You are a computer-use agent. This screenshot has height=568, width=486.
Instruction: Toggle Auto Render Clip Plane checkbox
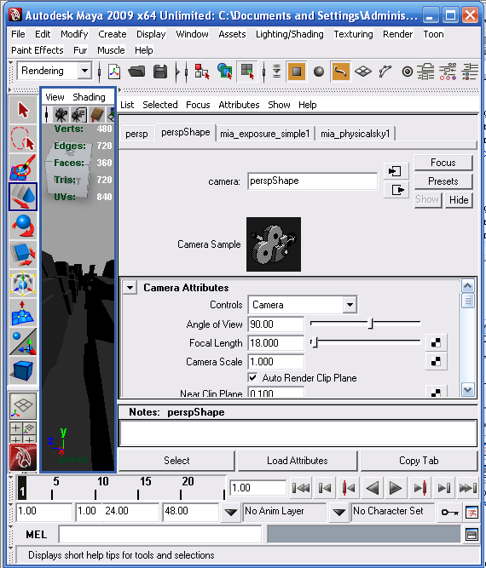pyautogui.click(x=252, y=378)
